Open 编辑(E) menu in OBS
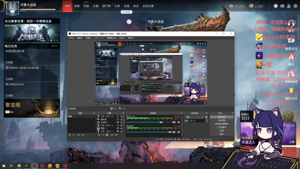Screen dimensions: 300x169 point(80,38)
